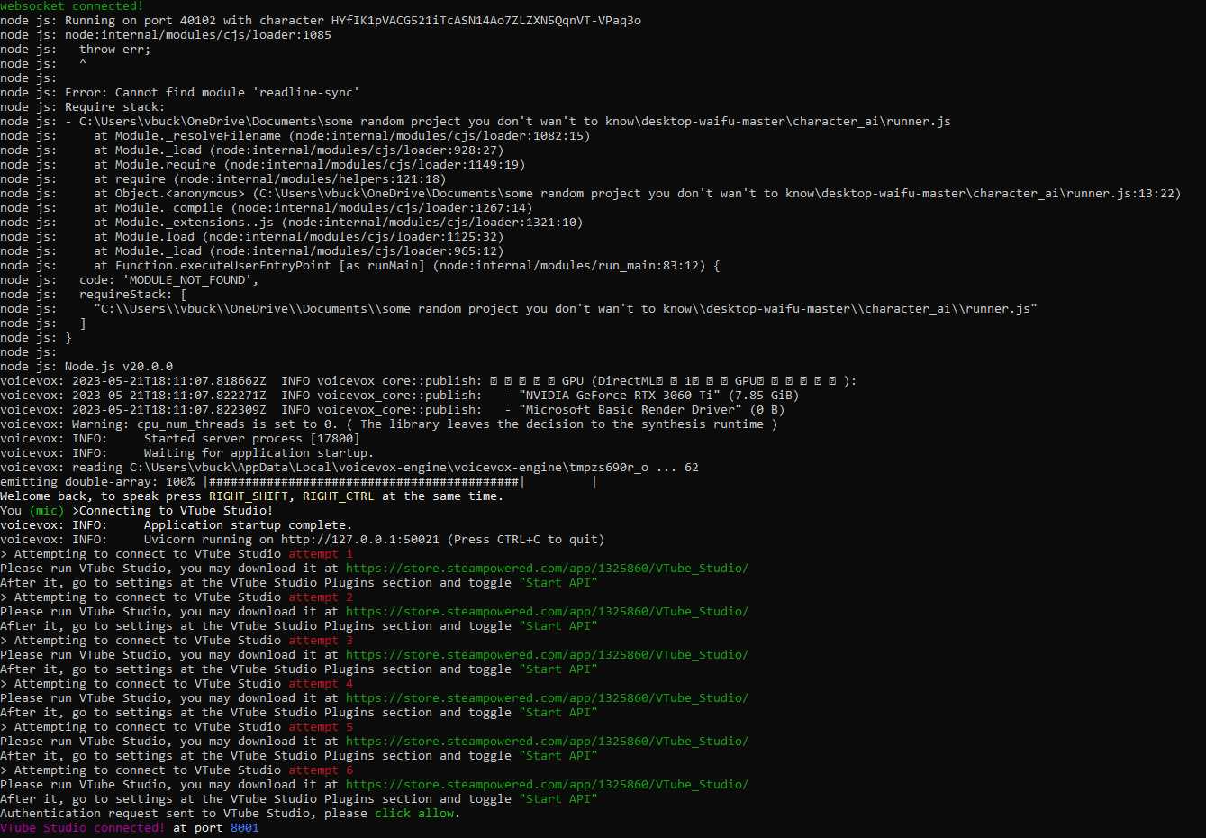Select the green '(mic)' indicator text
1206x838 pixels.
[x=42, y=510]
